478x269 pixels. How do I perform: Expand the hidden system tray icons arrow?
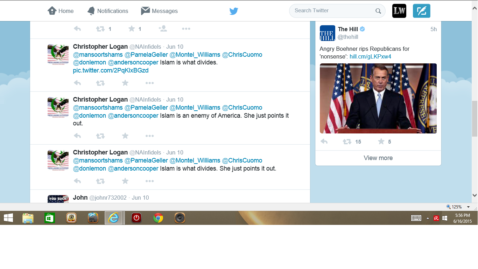click(428, 218)
